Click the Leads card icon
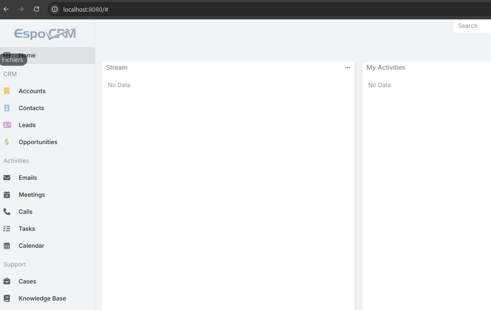Screen dimensions: 491x310 pos(7,125)
